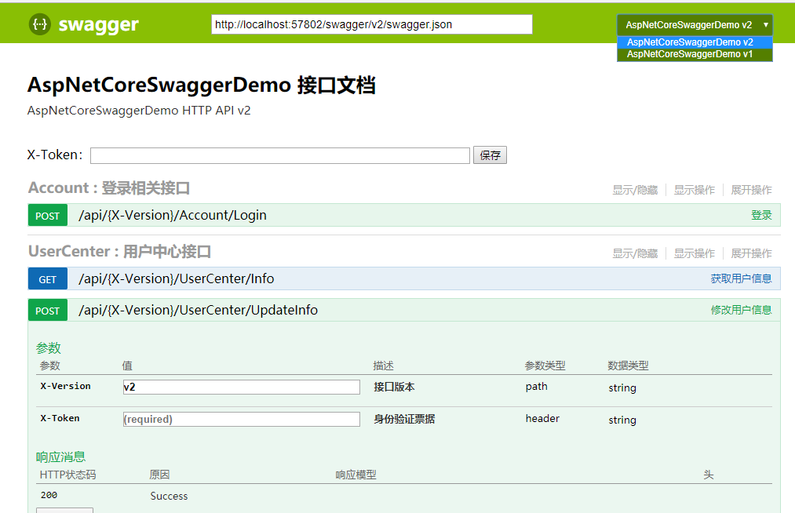Toggle 显示/隐藏 for UserCenter section
Viewport: 795px width, 513px height.
click(635, 253)
